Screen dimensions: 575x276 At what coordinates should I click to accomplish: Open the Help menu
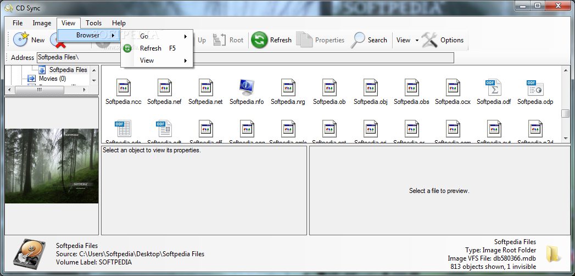point(119,23)
